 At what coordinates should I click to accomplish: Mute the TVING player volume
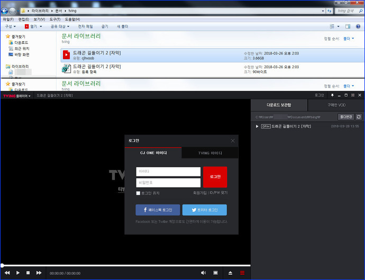point(203,273)
